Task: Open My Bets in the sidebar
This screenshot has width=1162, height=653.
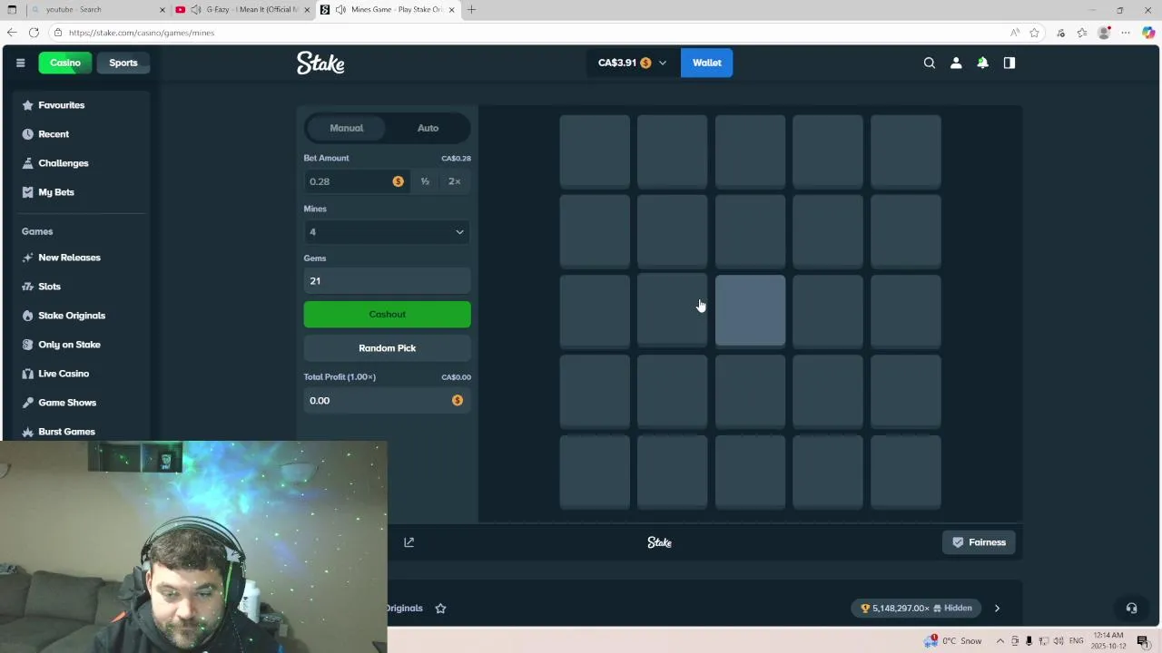Action: 56,192
